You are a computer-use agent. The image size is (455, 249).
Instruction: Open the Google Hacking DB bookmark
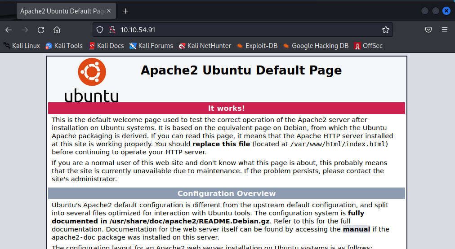(316, 46)
